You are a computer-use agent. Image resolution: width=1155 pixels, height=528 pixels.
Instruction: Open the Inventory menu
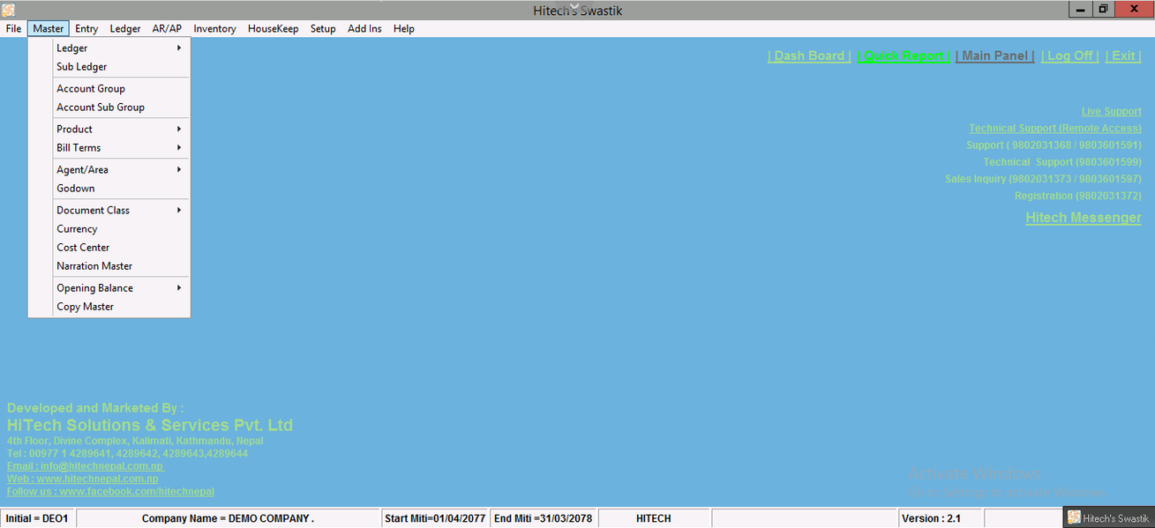pos(214,29)
